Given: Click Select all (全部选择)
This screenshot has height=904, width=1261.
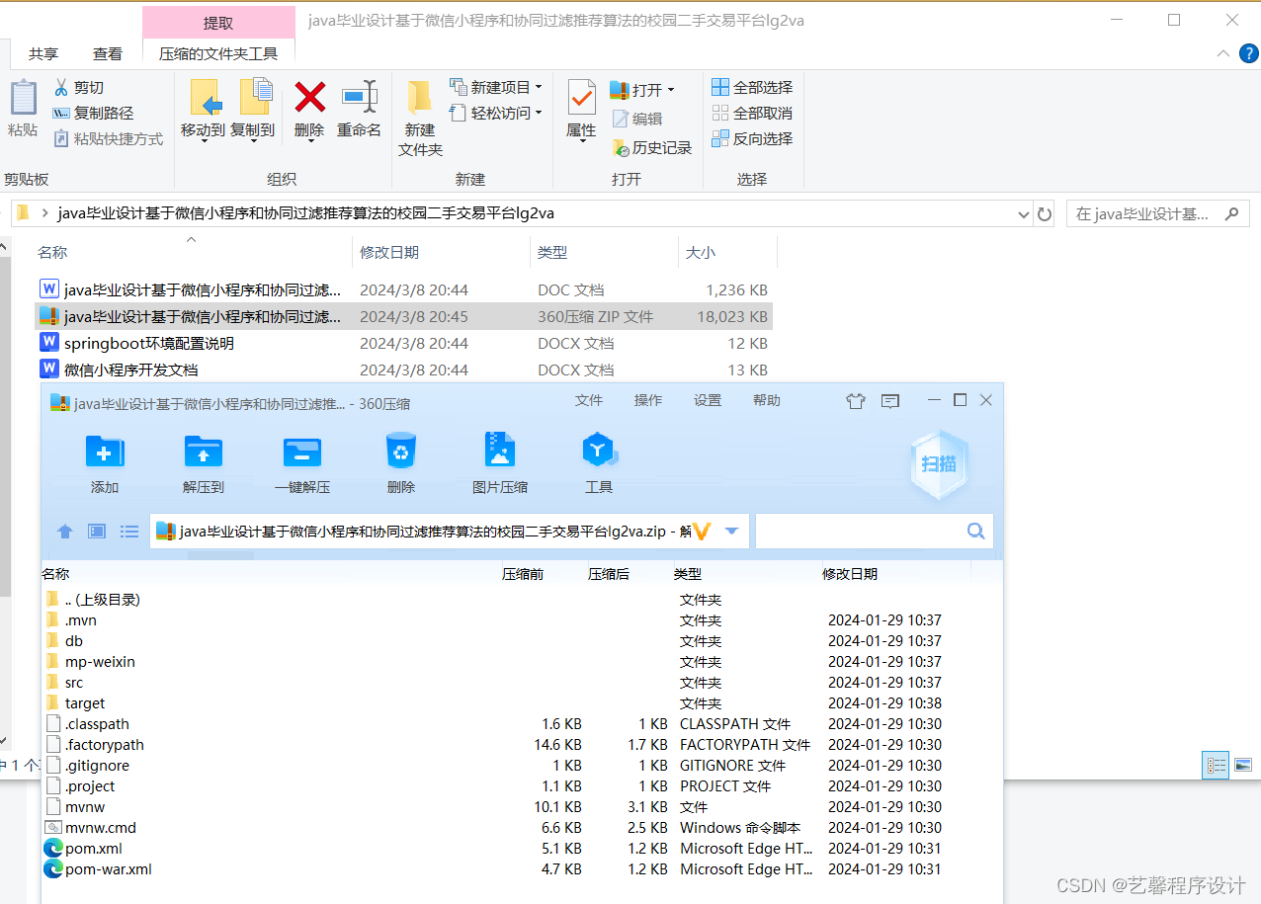Looking at the screenshot, I should pyautogui.click(x=752, y=88).
